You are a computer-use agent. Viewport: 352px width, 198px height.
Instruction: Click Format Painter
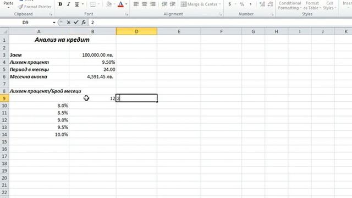35,7
